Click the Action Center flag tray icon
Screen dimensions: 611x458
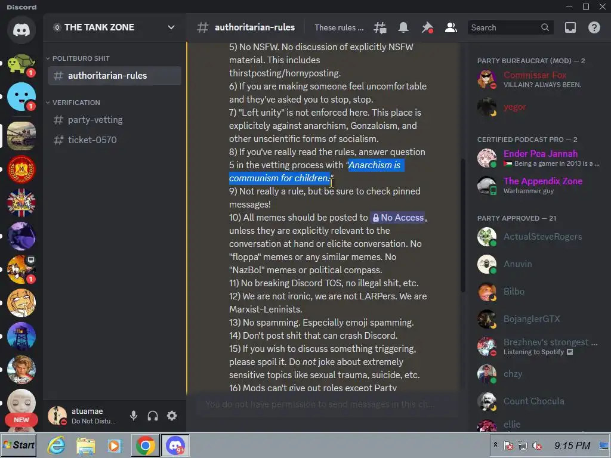[508, 445]
